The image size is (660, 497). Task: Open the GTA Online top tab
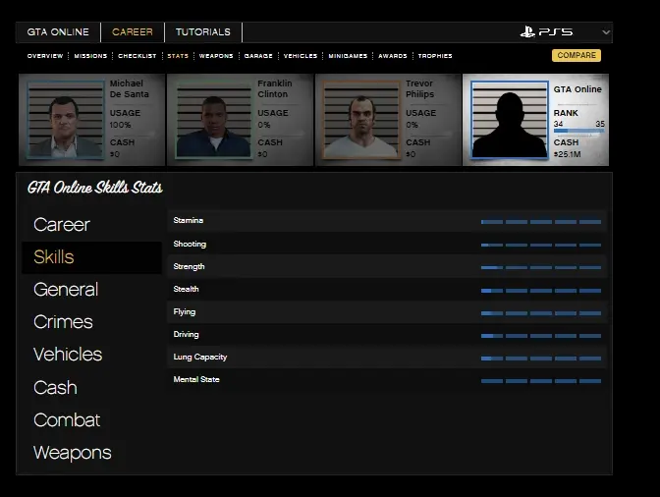pyautogui.click(x=58, y=32)
